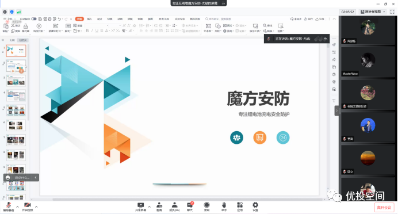Image resolution: width=398 pixels, height=214 pixels.
Task: Enter full screen using the top-right icon
Action: coord(392,12)
